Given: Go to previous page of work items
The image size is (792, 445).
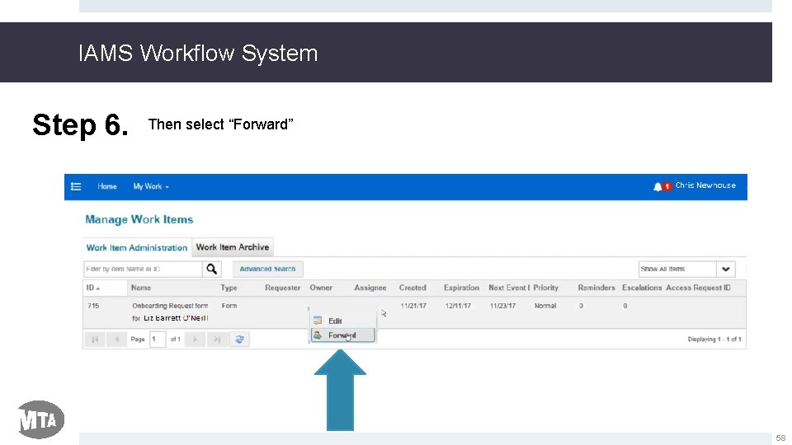Looking at the screenshot, I should (x=116, y=339).
